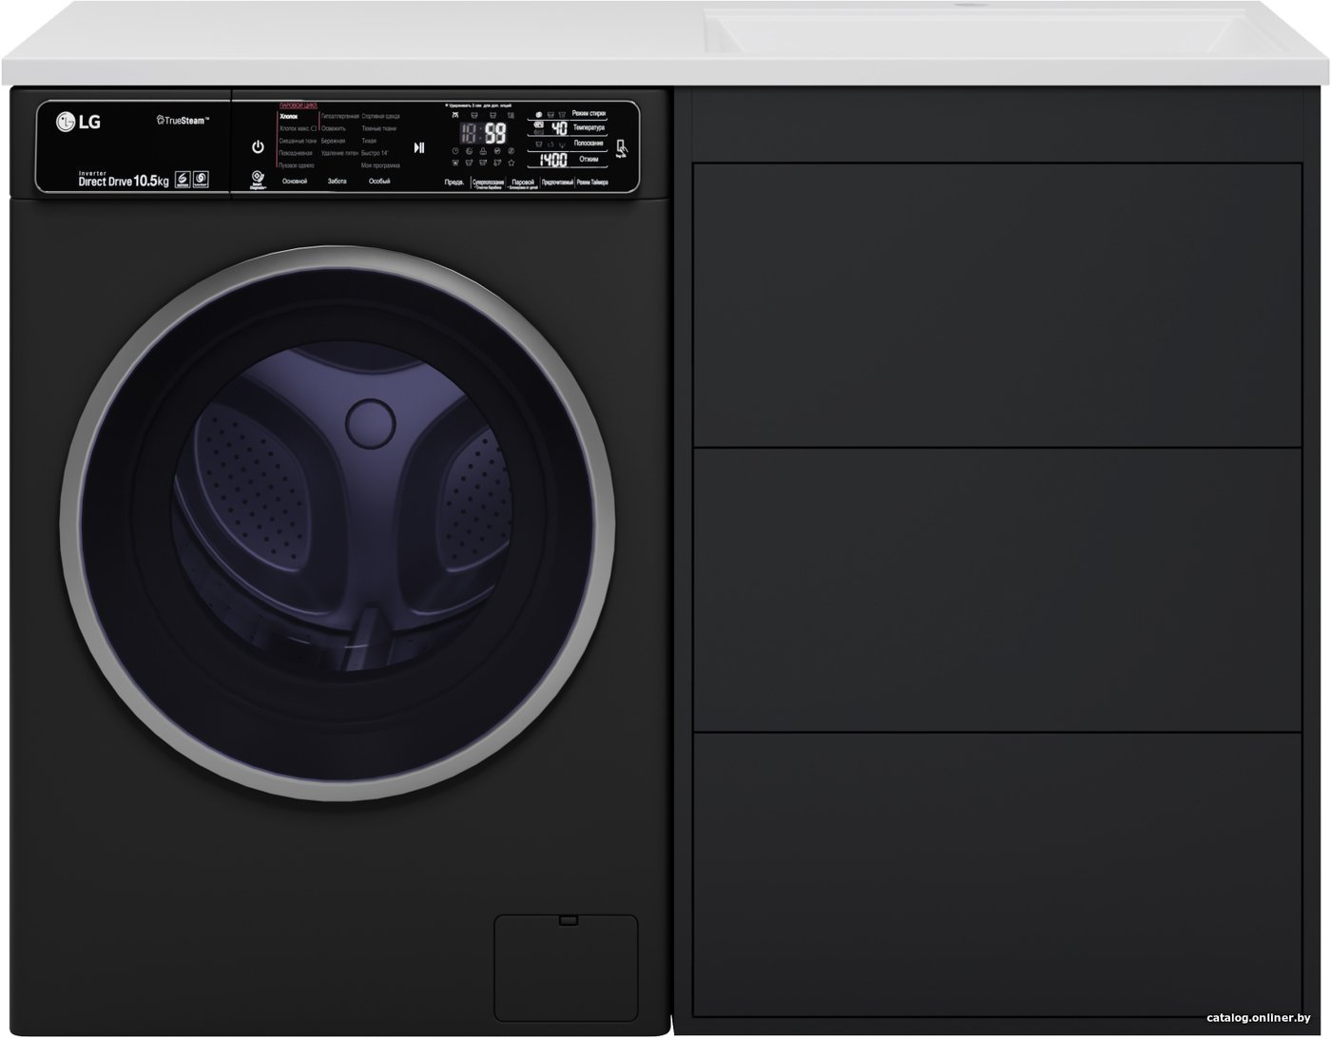Click the bottom drawer of the cabinet
The image size is (1331, 1038).
[997, 875]
